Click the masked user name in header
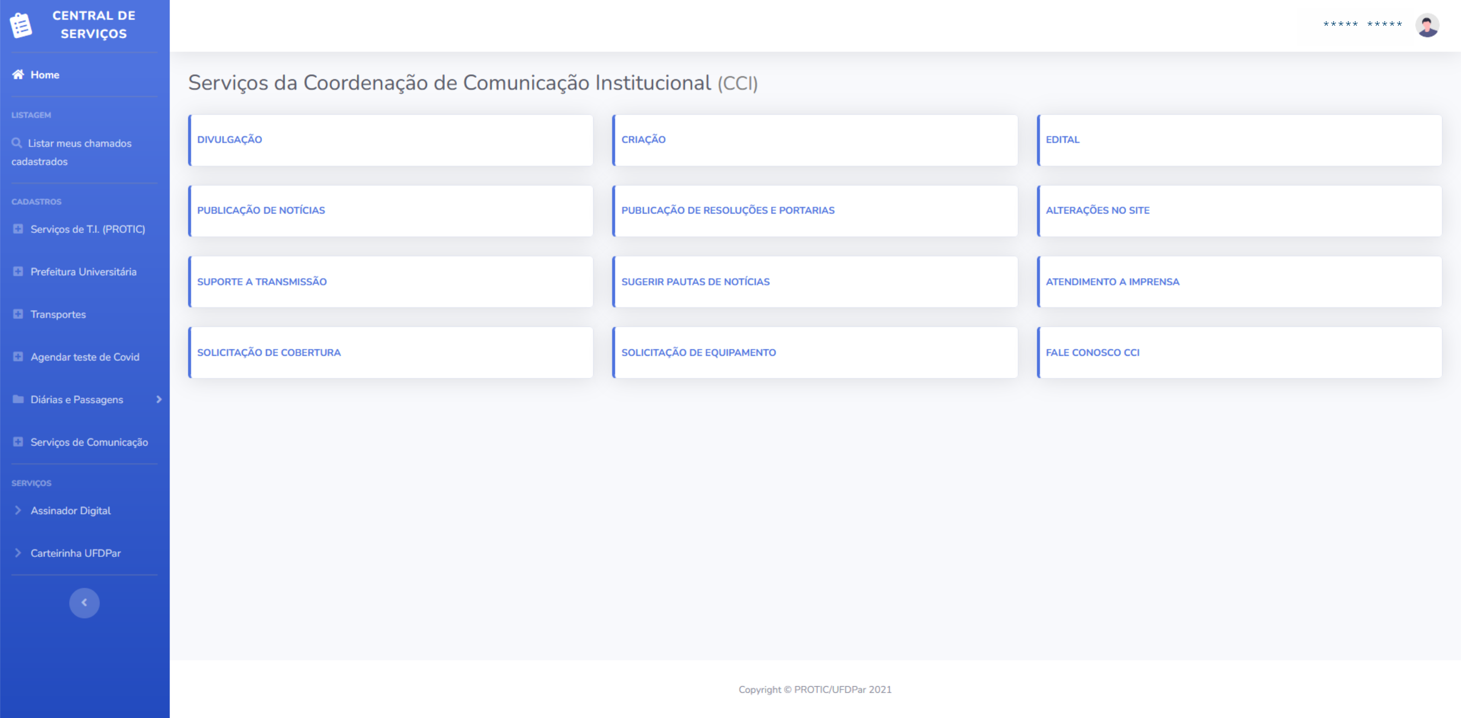Screen dimensions: 1461x718 coord(1362,24)
